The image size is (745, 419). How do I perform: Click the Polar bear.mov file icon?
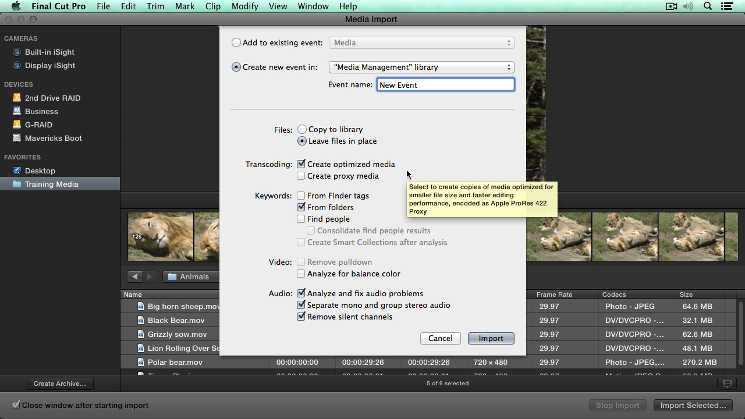click(141, 362)
